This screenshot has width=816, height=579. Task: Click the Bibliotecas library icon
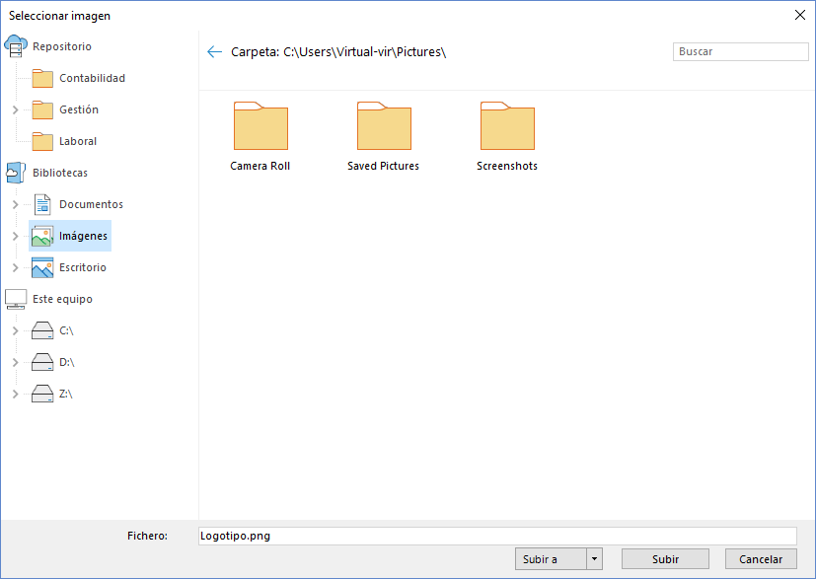pos(16,173)
